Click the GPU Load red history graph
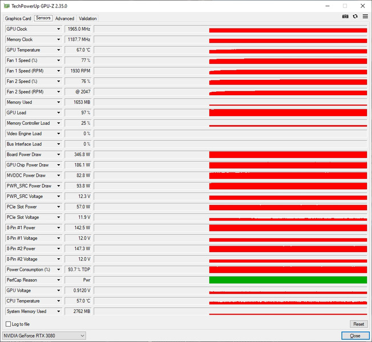 (x=288, y=113)
